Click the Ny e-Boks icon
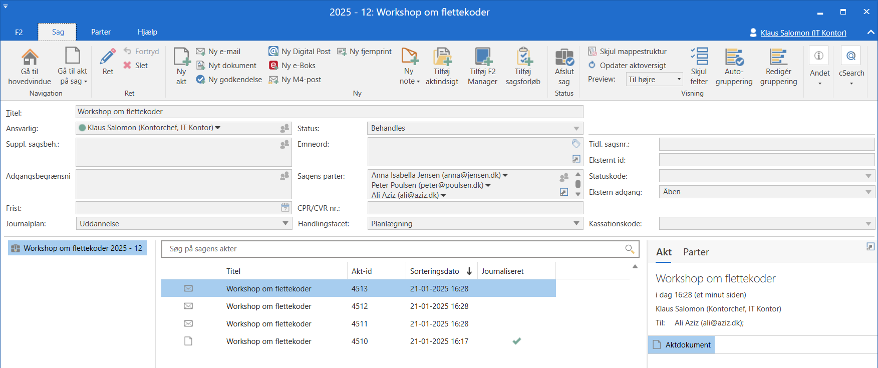878x368 pixels. [273, 66]
